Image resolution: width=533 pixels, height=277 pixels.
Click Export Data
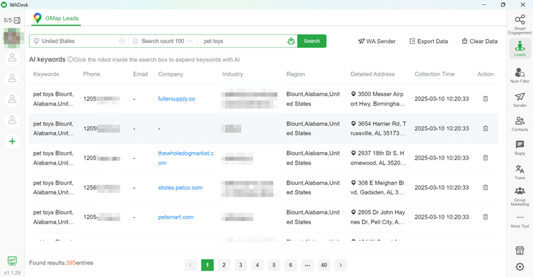click(429, 42)
